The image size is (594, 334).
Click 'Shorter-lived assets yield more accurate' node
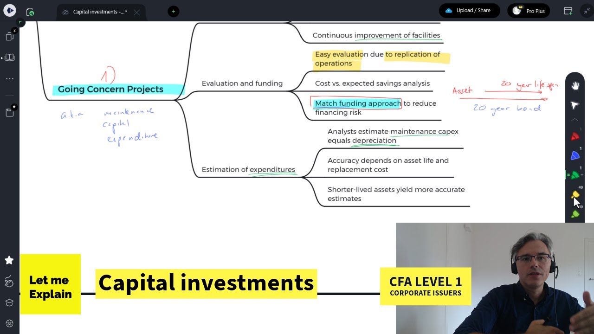[396, 194]
